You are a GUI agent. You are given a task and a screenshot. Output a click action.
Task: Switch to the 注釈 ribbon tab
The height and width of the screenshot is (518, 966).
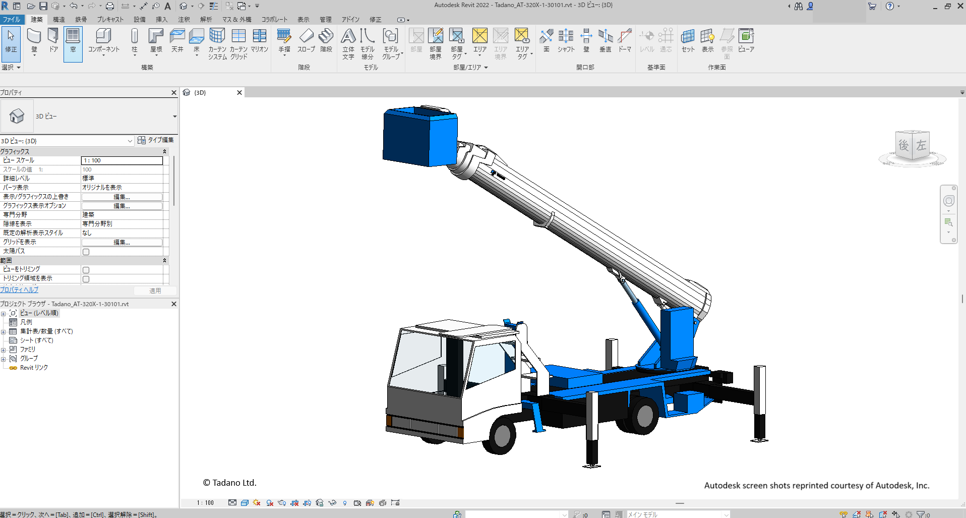[184, 20]
